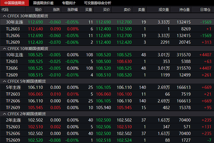Select the TF2606 contract code

(x=13, y=101)
